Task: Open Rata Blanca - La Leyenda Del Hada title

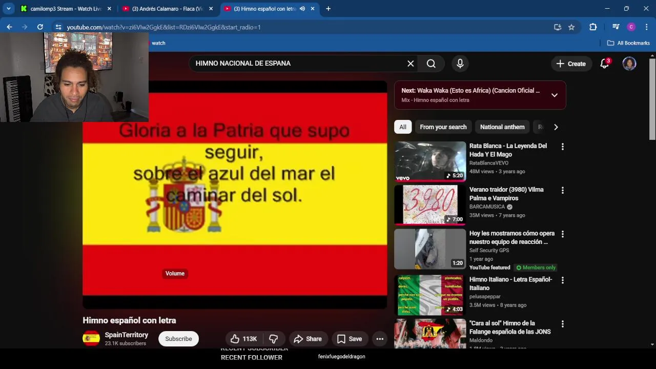Action: coord(508,150)
